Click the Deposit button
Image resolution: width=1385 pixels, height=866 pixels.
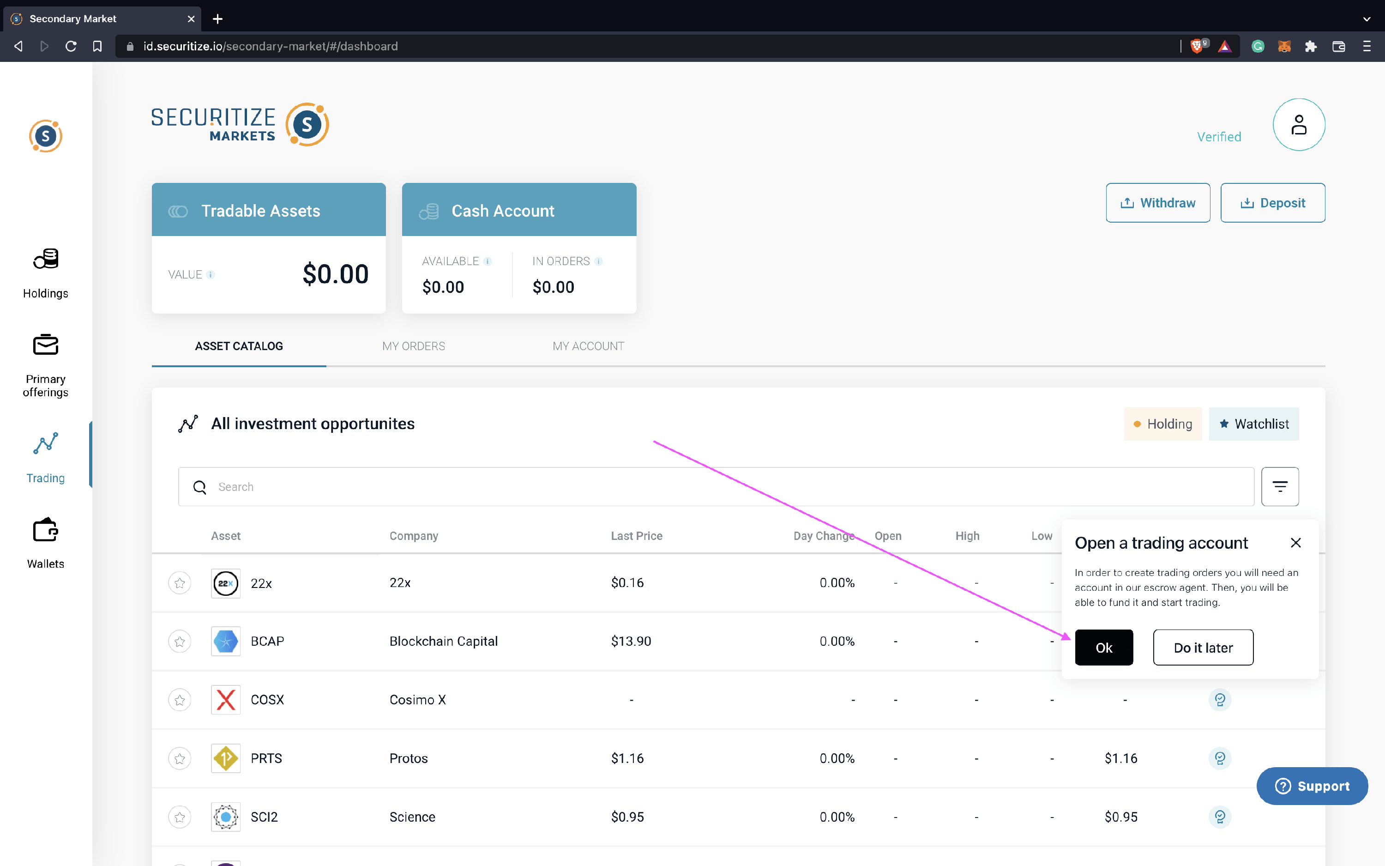[x=1272, y=203]
